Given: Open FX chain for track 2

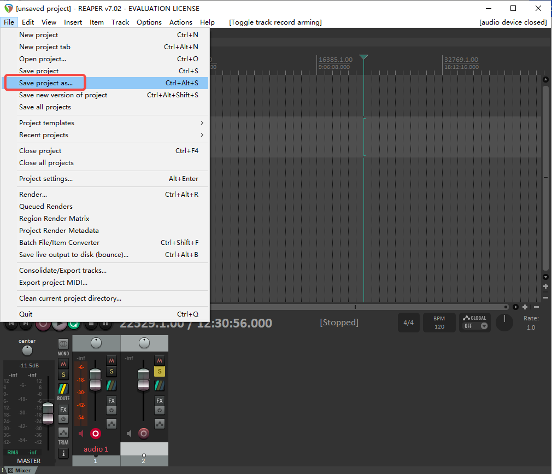Looking at the screenshot, I should coord(160,400).
